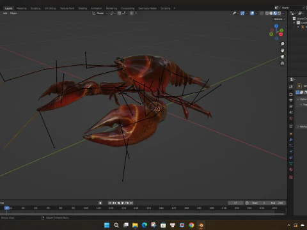
Task: Click the green Y axis on navigation gizmo
Action: pos(281,31)
